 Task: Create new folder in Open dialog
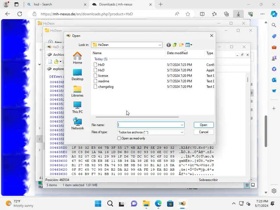[x=181, y=45]
